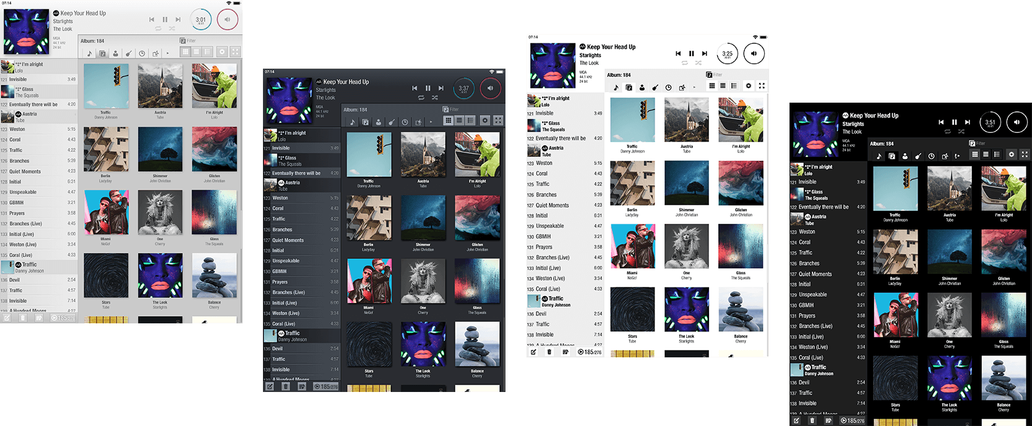Open Artists person icon in the 3:25 player
1032x426 pixels.
642,87
